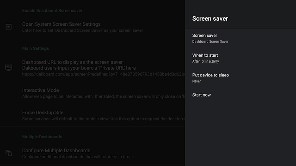The image size is (296, 166).
Task: Open System Screen Saver Settings entry
Action: (92, 27)
